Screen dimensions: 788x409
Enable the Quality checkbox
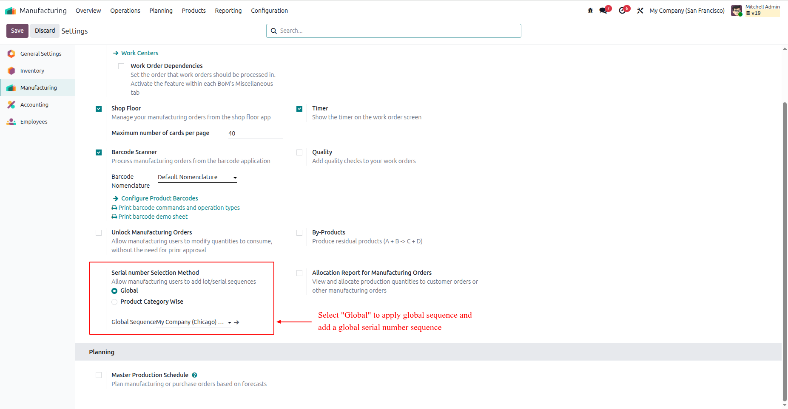(299, 152)
